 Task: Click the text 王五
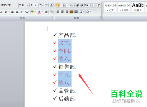tap(64, 75)
